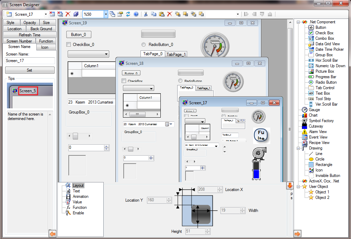Click the blue refresh arrows toolbar icon

pos(128,14)
